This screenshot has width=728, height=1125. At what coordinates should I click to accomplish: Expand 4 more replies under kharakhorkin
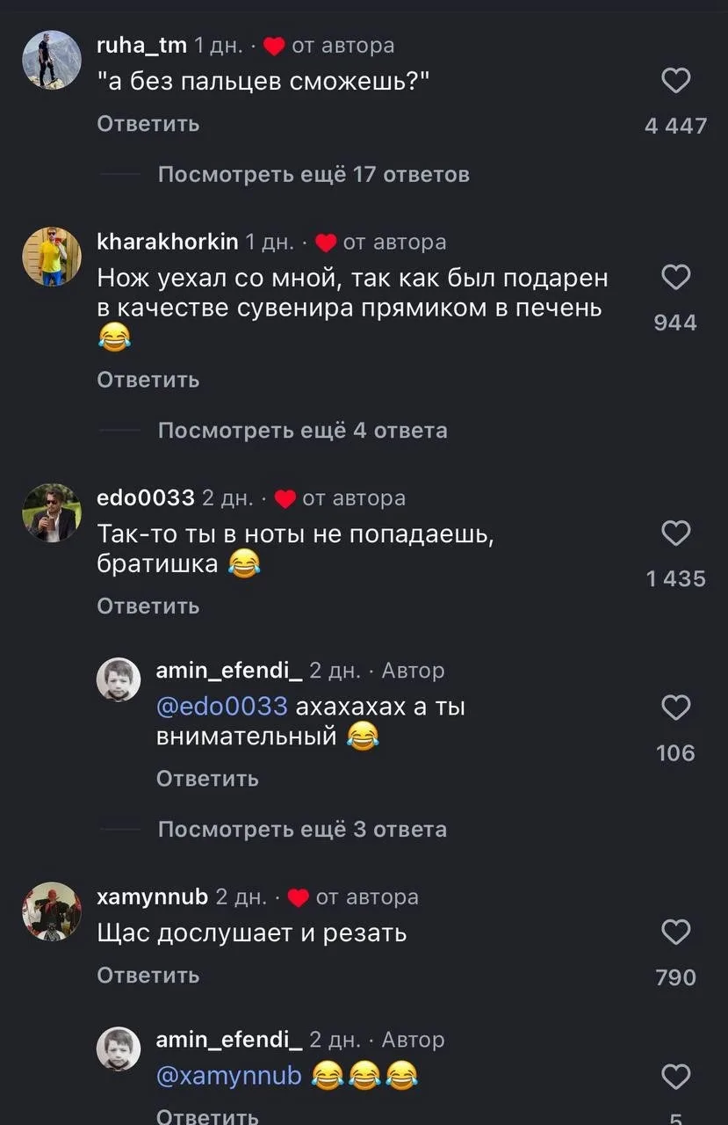tap(302, 431)
